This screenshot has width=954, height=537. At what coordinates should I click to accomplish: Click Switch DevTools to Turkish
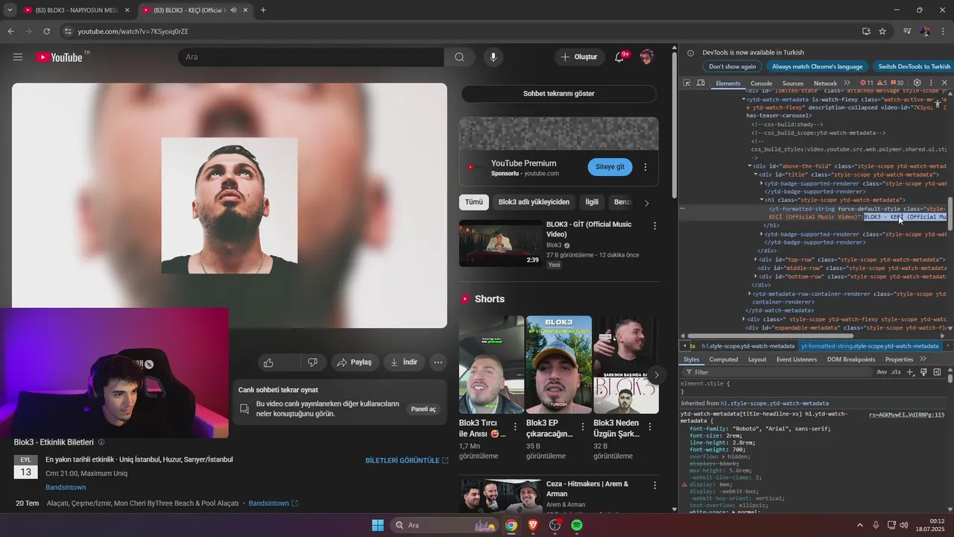point(914,66)
